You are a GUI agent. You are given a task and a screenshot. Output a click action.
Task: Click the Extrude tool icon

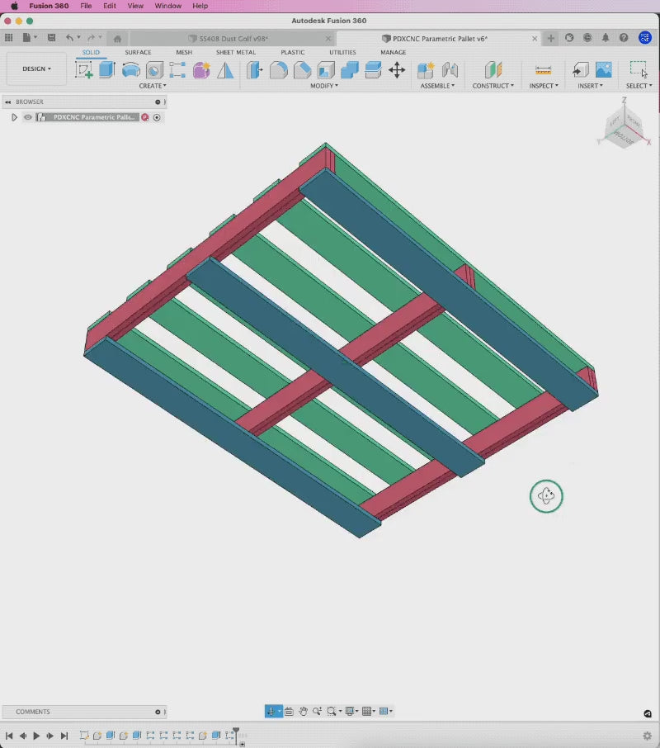[107, 70]
